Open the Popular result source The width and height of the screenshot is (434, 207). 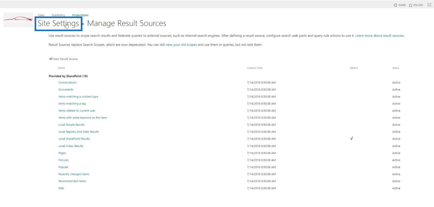pyautogui.click(x=63, y=167)
